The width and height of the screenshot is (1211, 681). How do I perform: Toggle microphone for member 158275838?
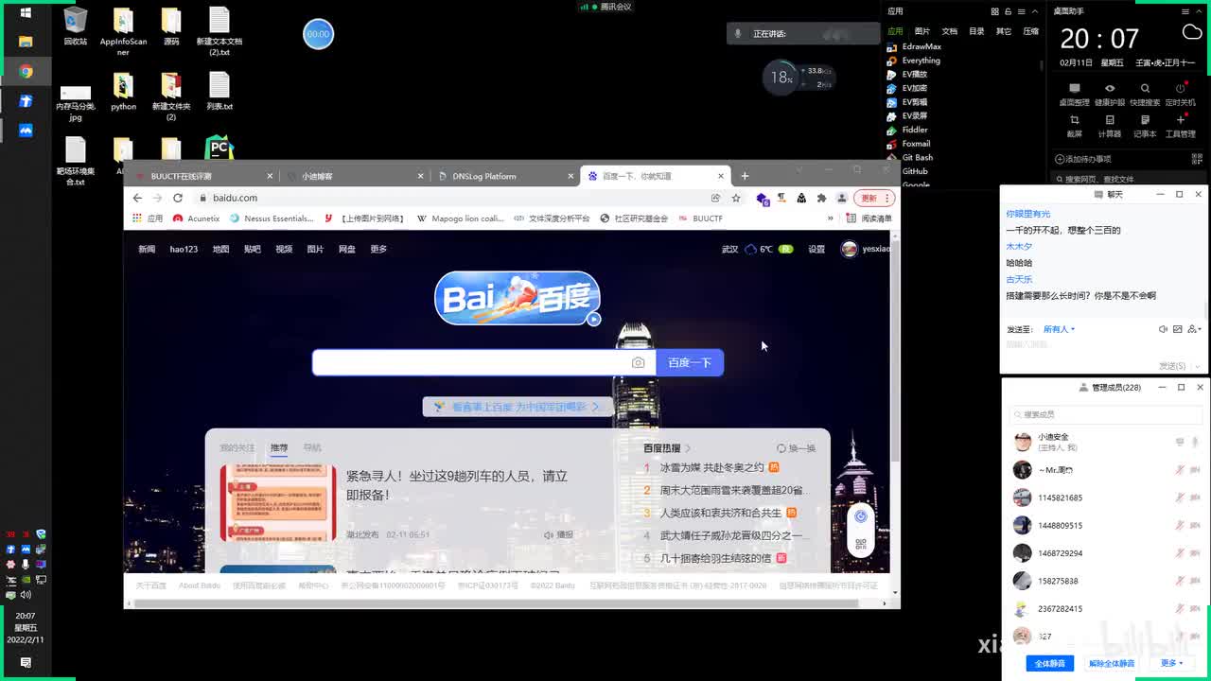[x=1180, y=581]
